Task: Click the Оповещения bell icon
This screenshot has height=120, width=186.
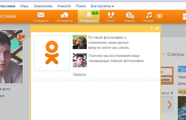Action: (89, 15)
